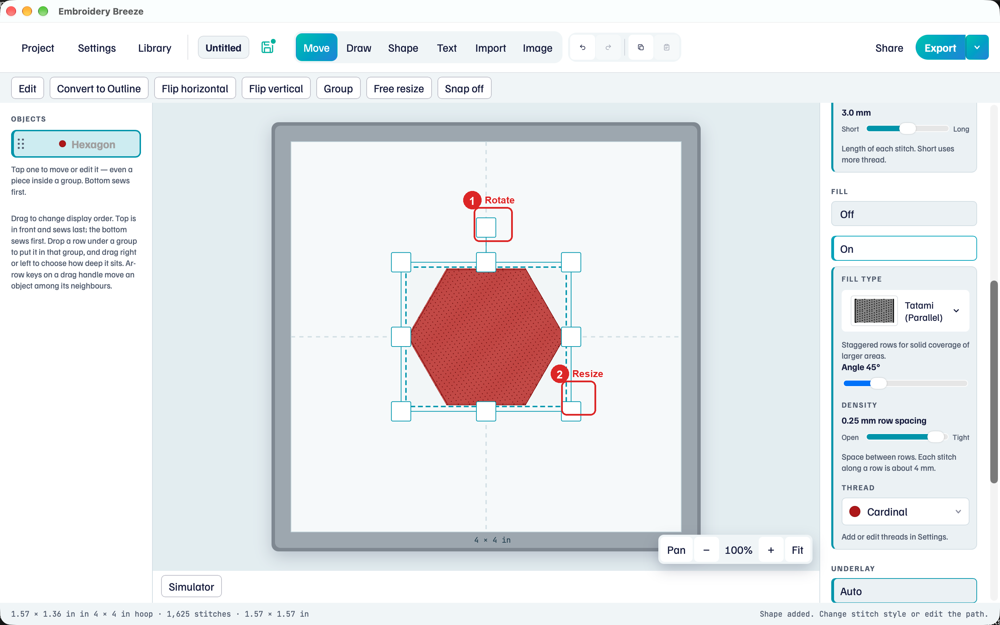Open the Tatami (Parallel) fill type dropdown

pyautogui.click(x=905, y=311)
